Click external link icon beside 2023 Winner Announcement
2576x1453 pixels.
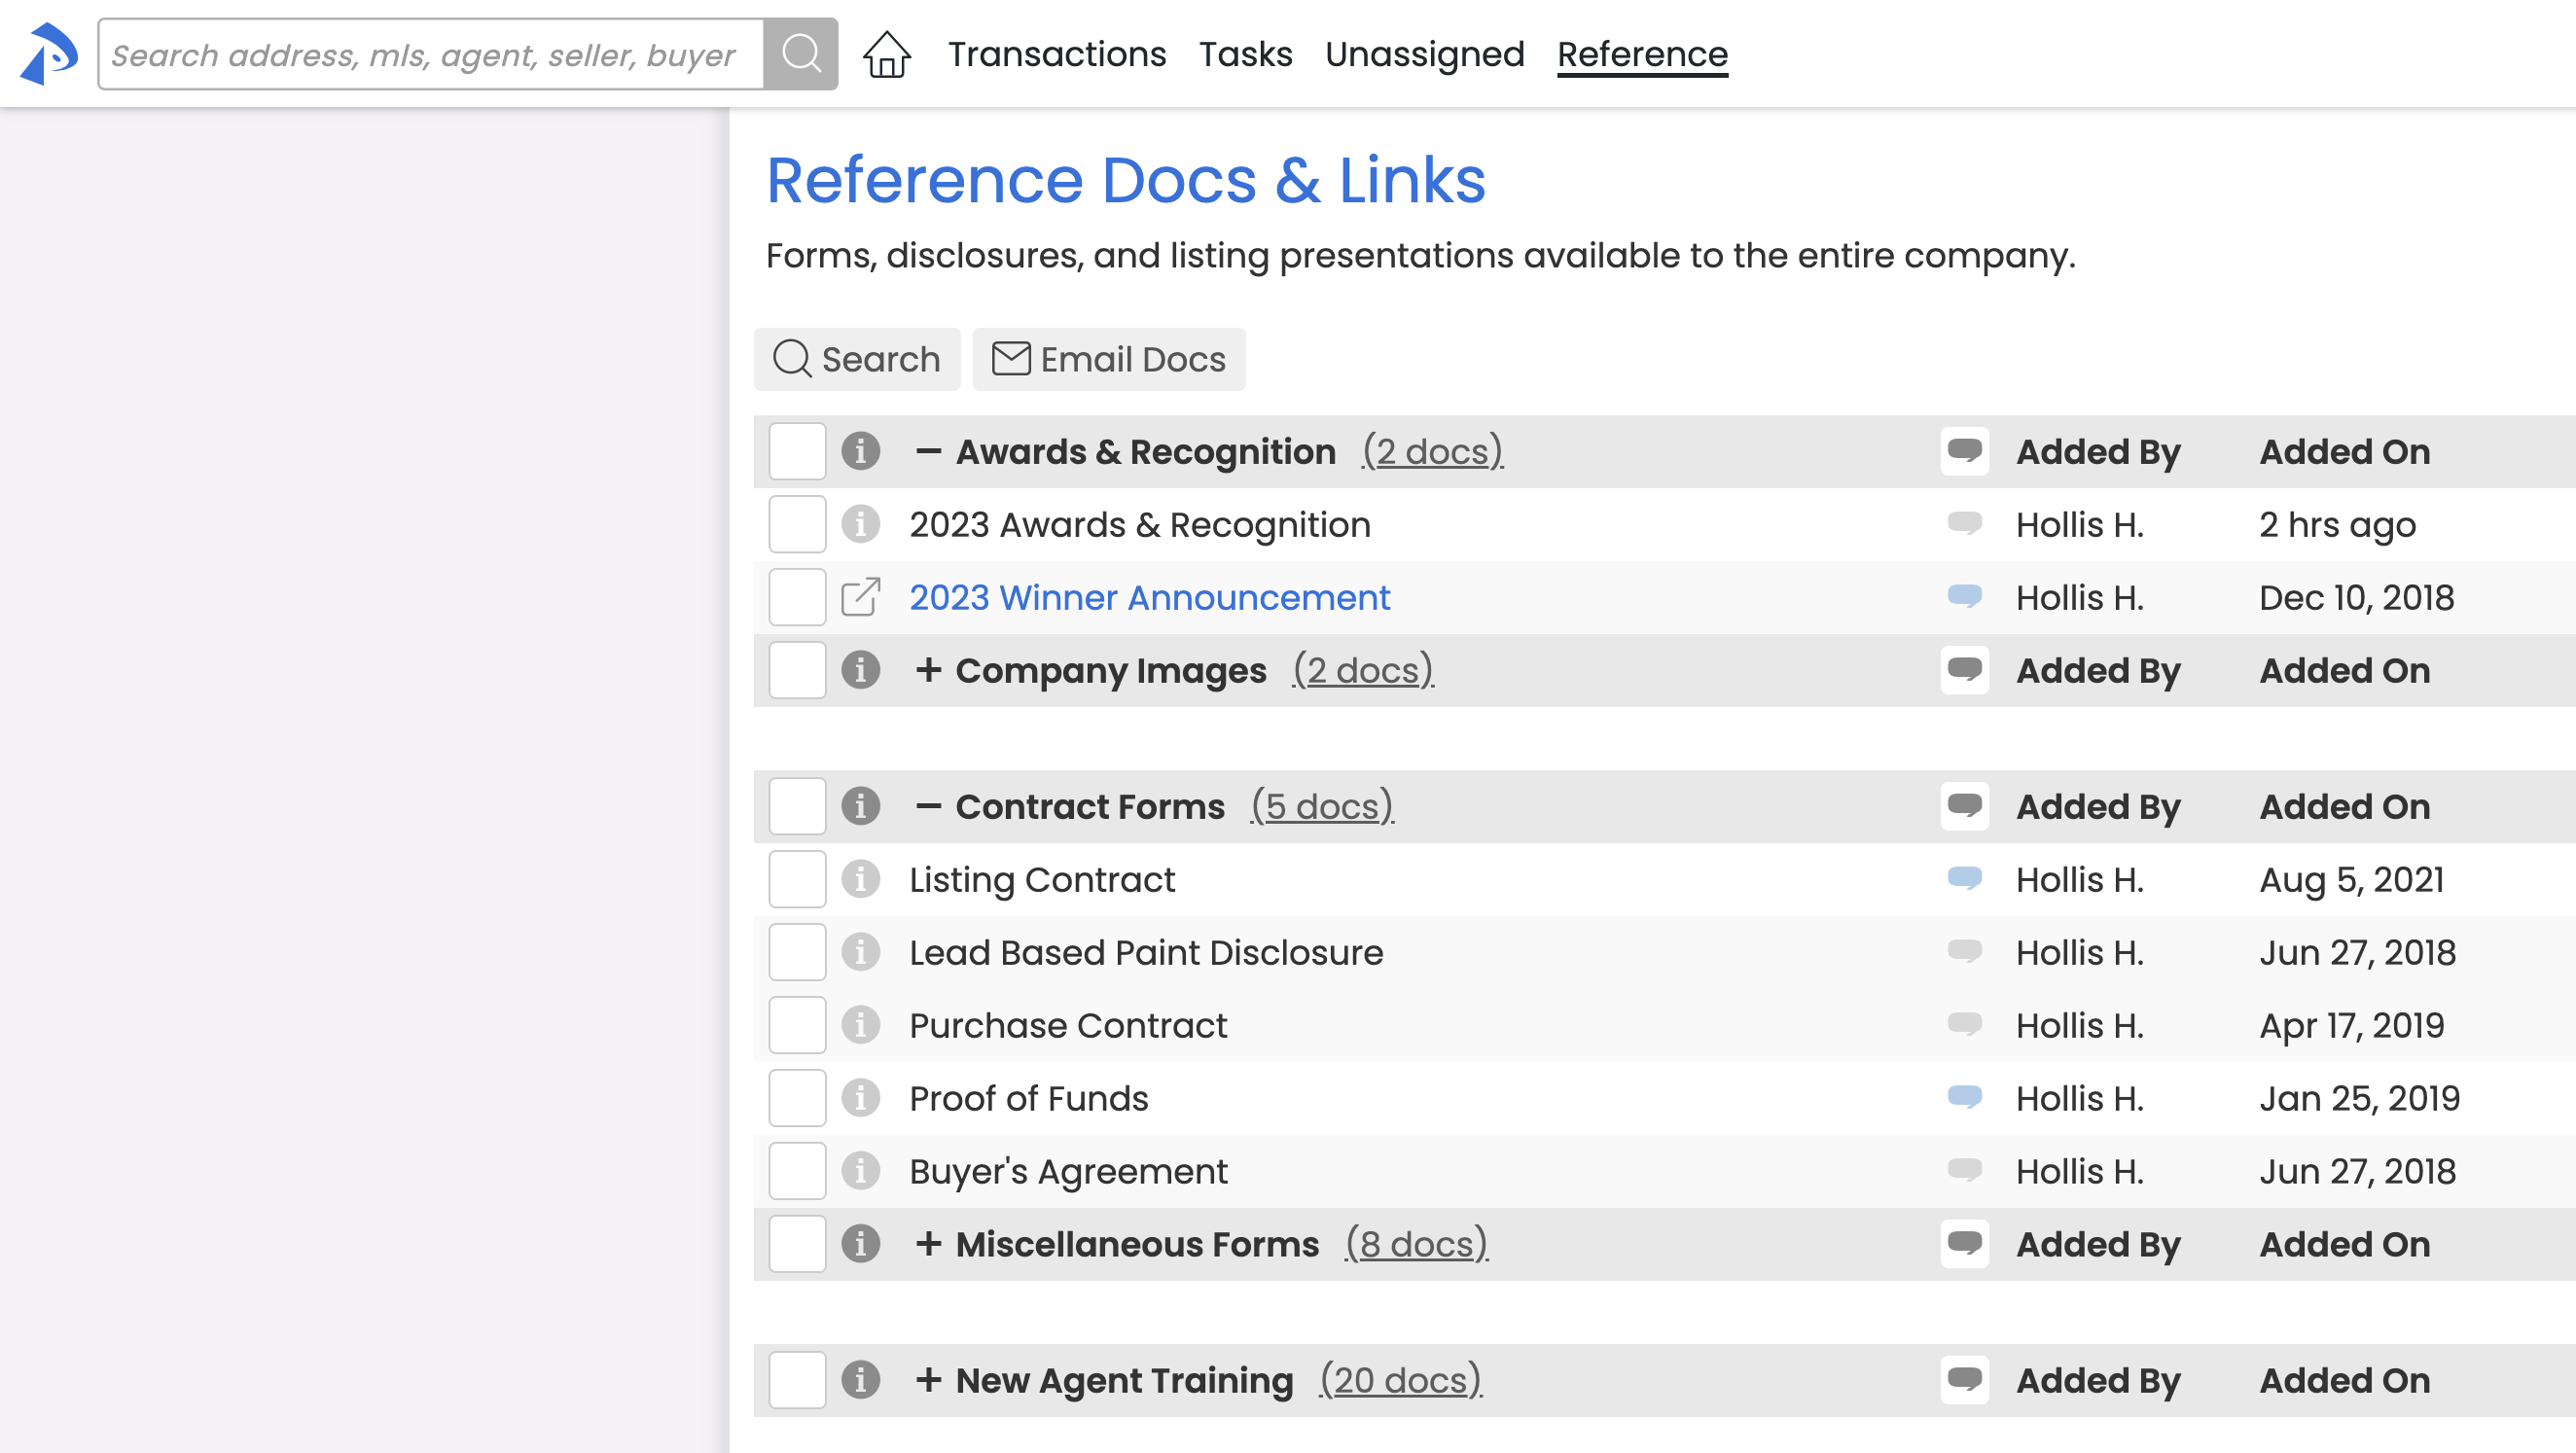pos(860,597)
